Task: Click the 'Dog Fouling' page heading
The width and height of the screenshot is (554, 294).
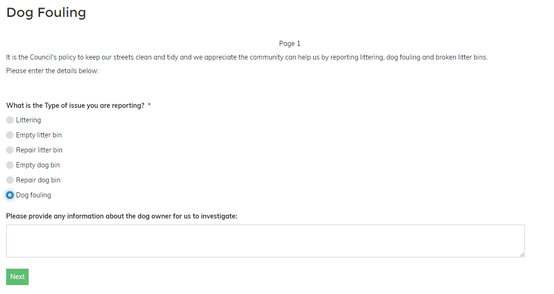Action: (x=46, y=13)
